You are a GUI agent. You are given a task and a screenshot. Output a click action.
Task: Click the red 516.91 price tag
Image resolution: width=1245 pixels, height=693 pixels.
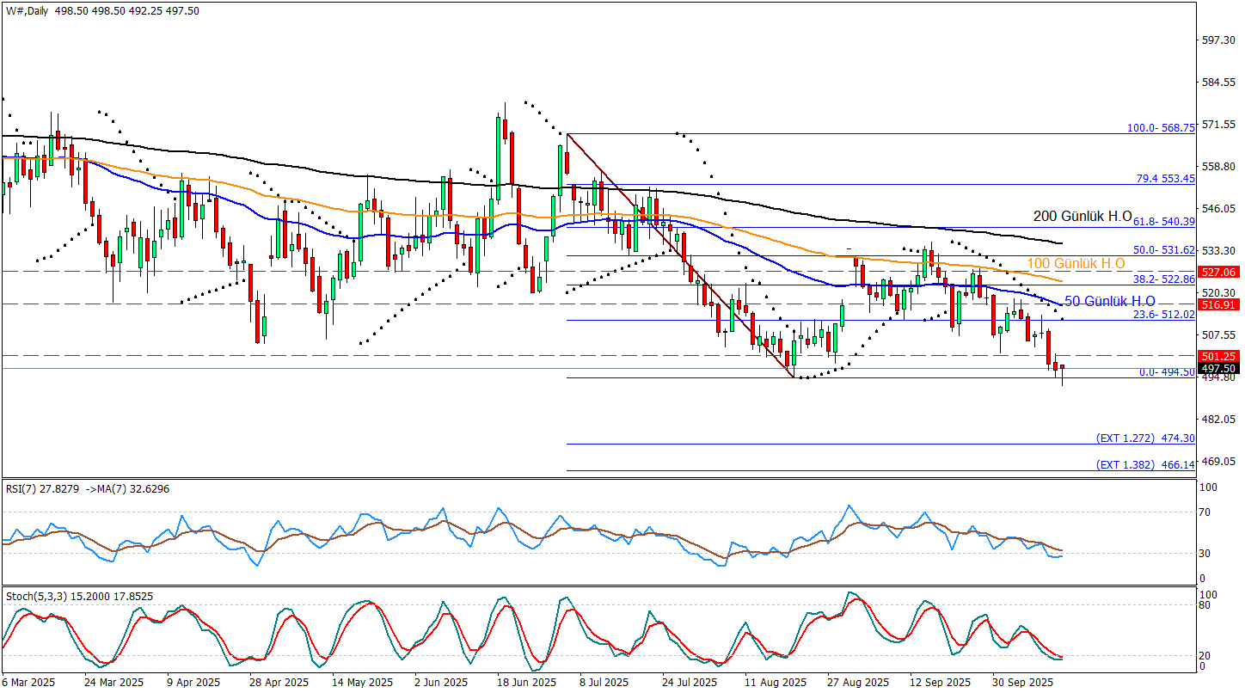[1219, 304]
